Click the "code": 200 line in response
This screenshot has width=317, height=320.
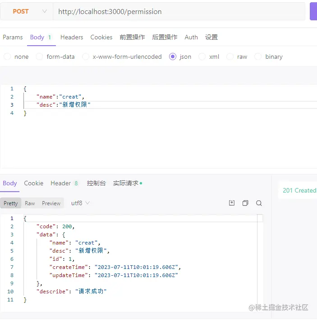point(55,226)
